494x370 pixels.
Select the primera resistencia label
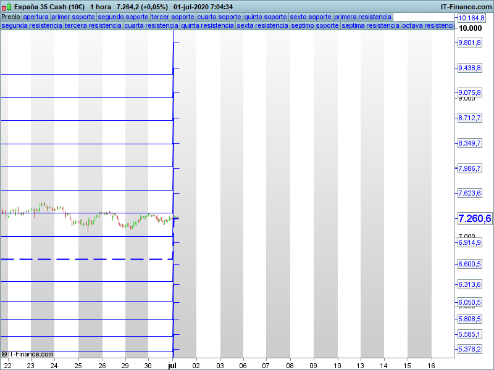click(362, 17)
